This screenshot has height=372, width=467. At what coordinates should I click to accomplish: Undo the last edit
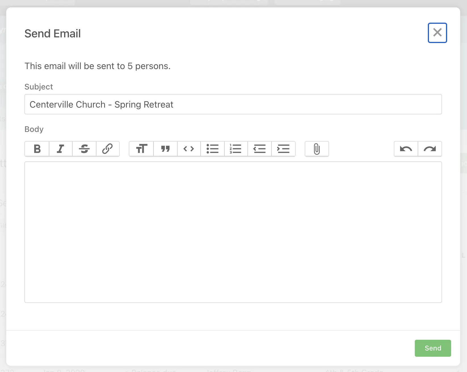406,149
